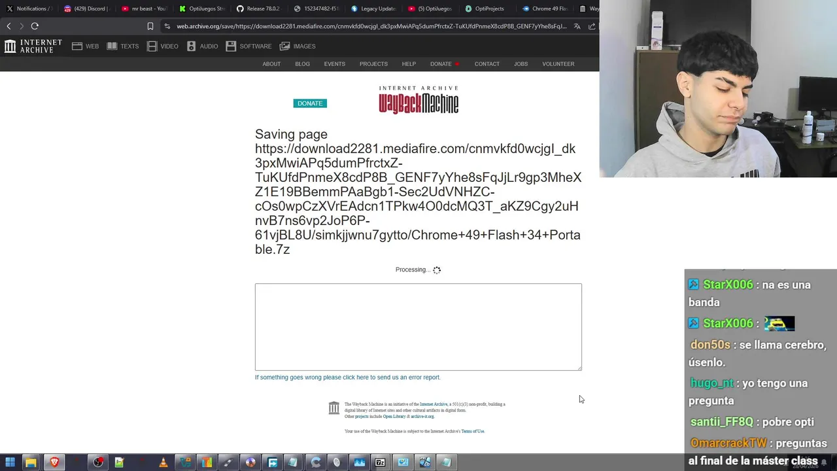Go to the About page
The height and width of the screenshot is (471, 837).
(x=271, y=64)
